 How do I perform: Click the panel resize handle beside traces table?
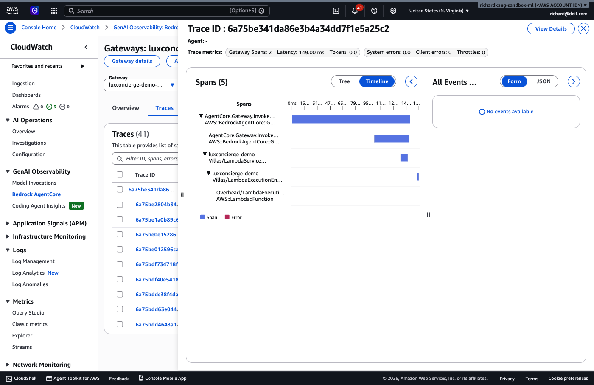(x=182, y=195)
